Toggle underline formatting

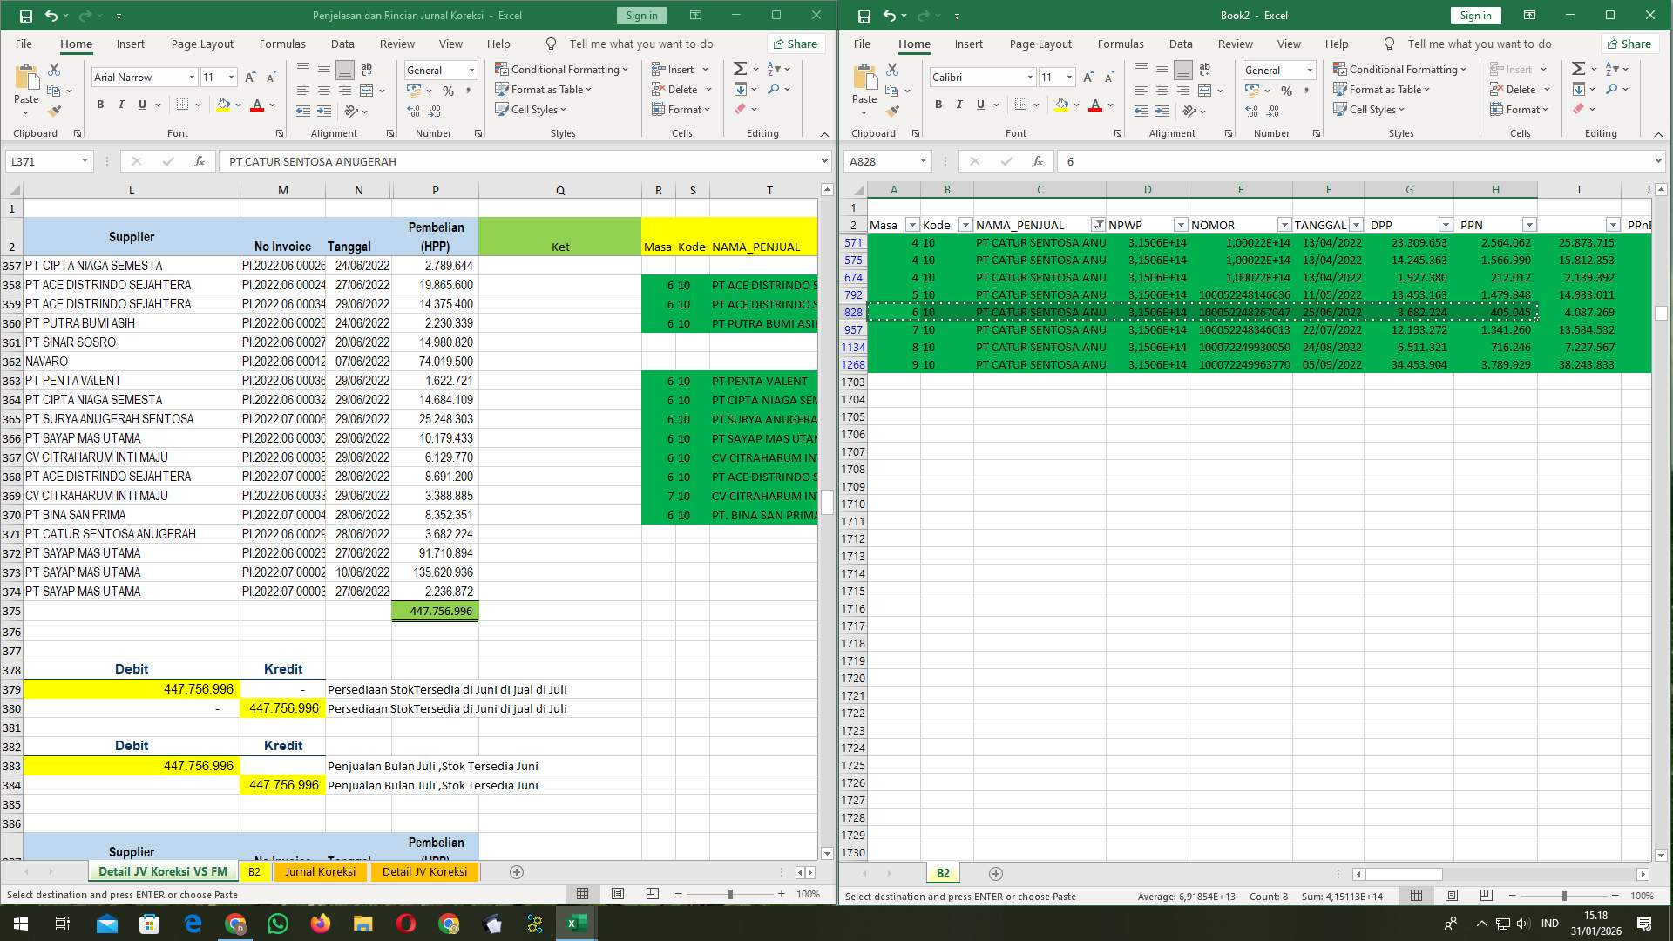(x=141, y=104)
